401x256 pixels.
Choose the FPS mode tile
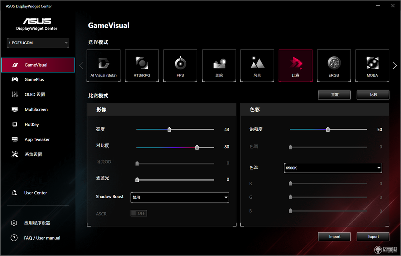[x=180, y=66]
